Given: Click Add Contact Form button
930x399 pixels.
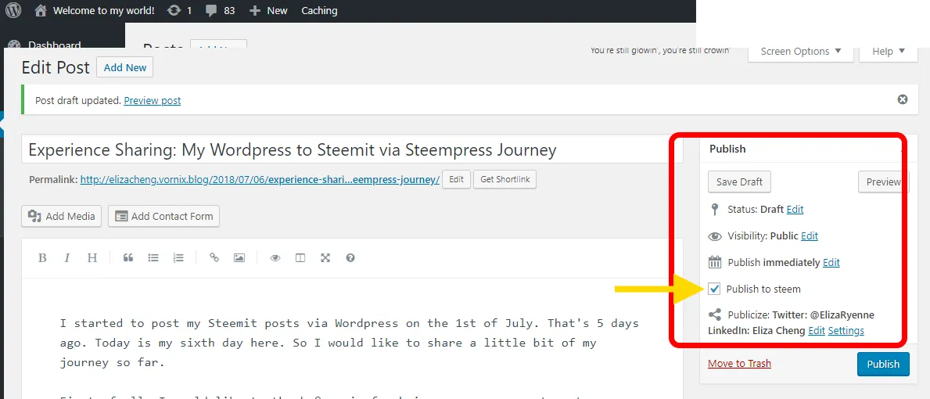Looking at the screenshot, I should 163,217.
